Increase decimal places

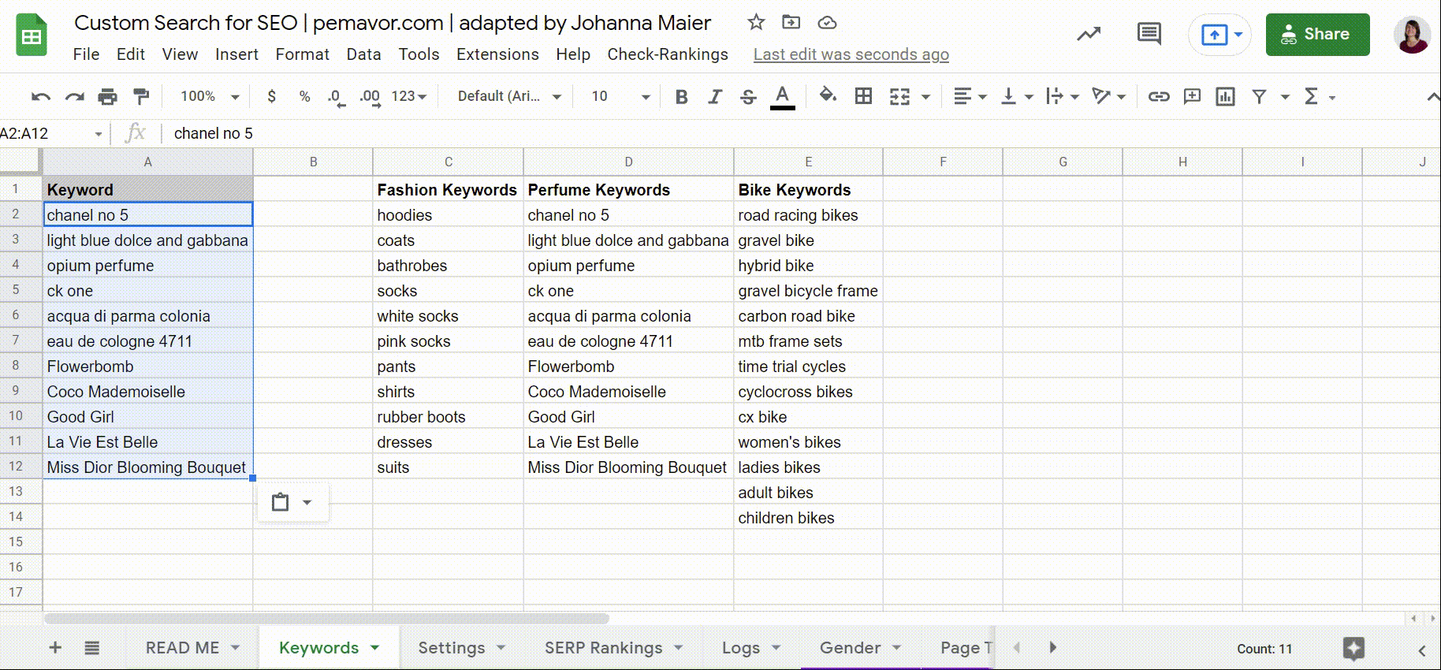[x=370, y=97]
